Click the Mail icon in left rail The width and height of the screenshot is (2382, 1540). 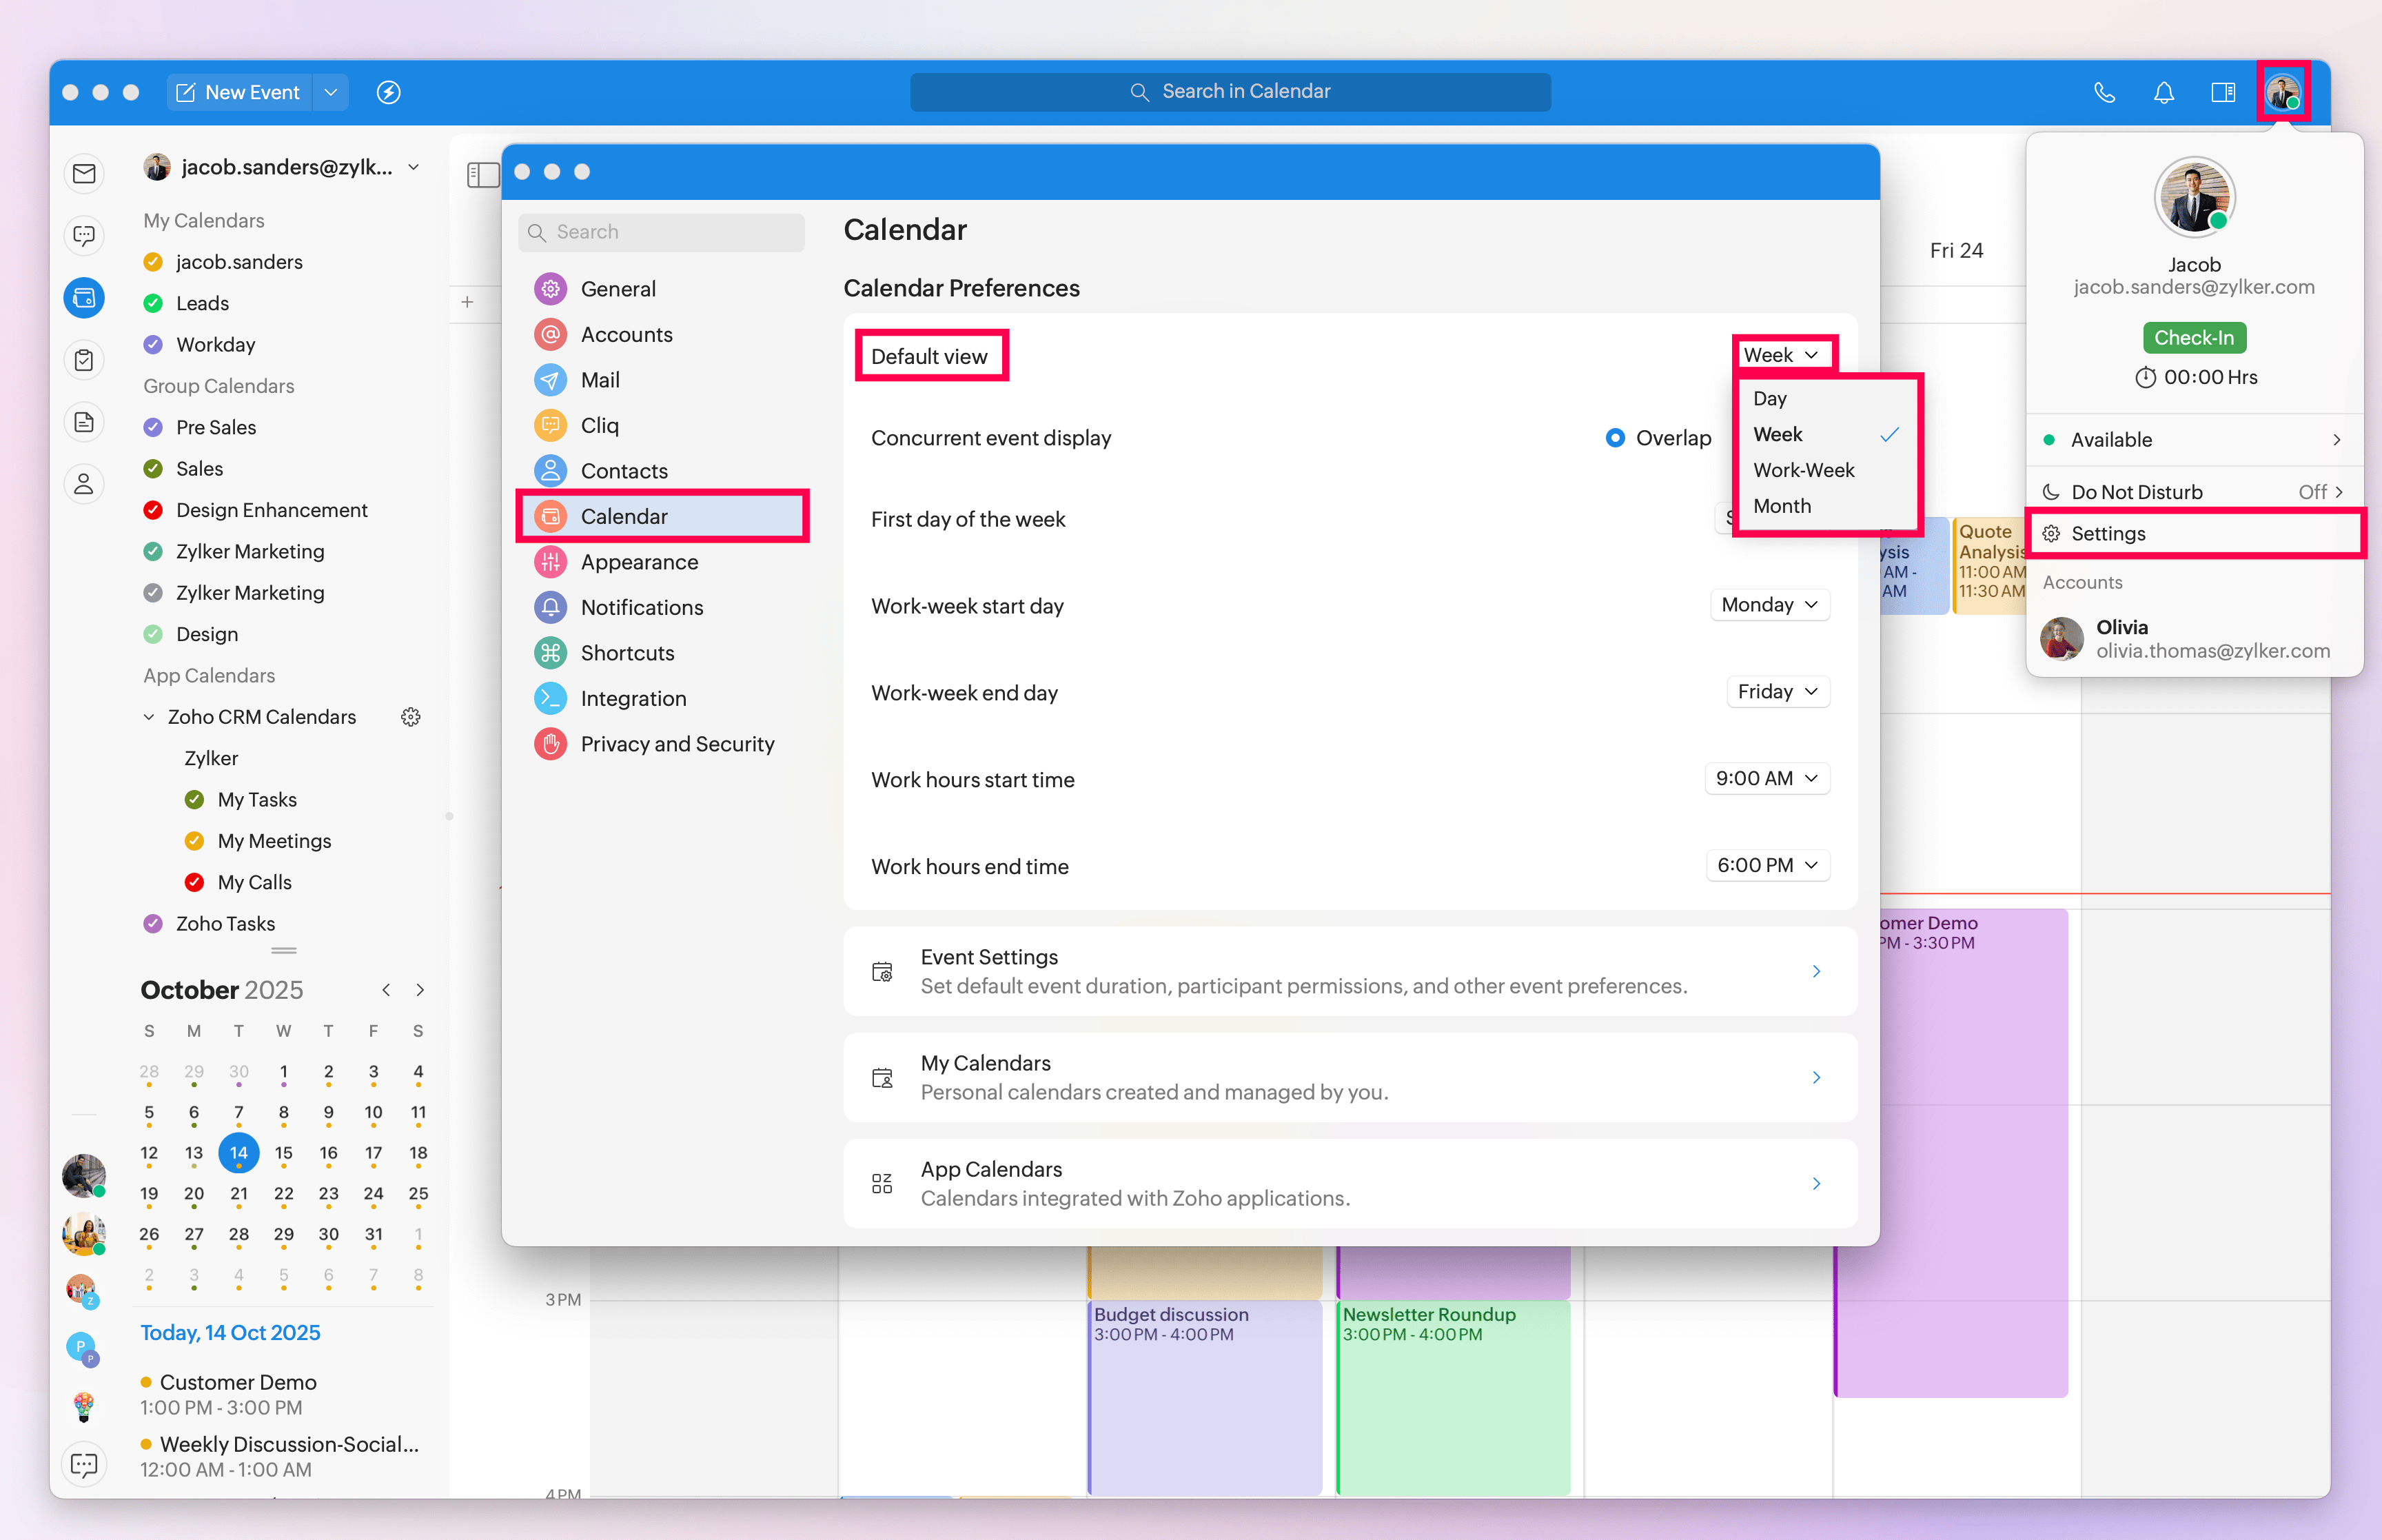point(84,174)
